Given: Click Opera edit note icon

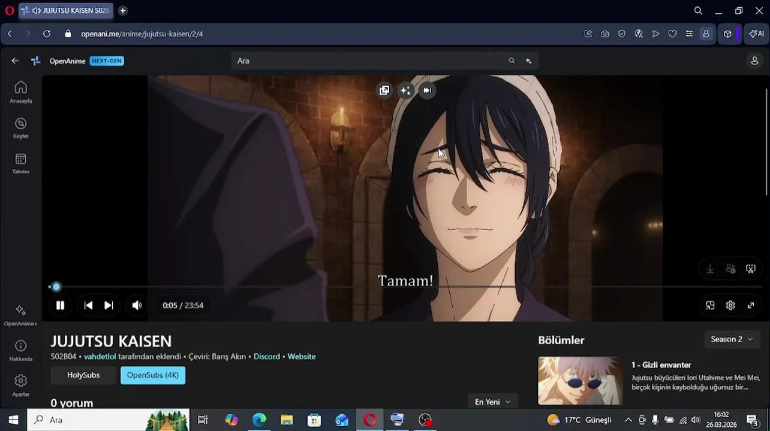Looking at the screenshot, I should [588, 34].
